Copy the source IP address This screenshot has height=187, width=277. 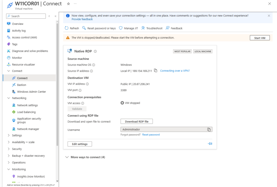[155, 70]
